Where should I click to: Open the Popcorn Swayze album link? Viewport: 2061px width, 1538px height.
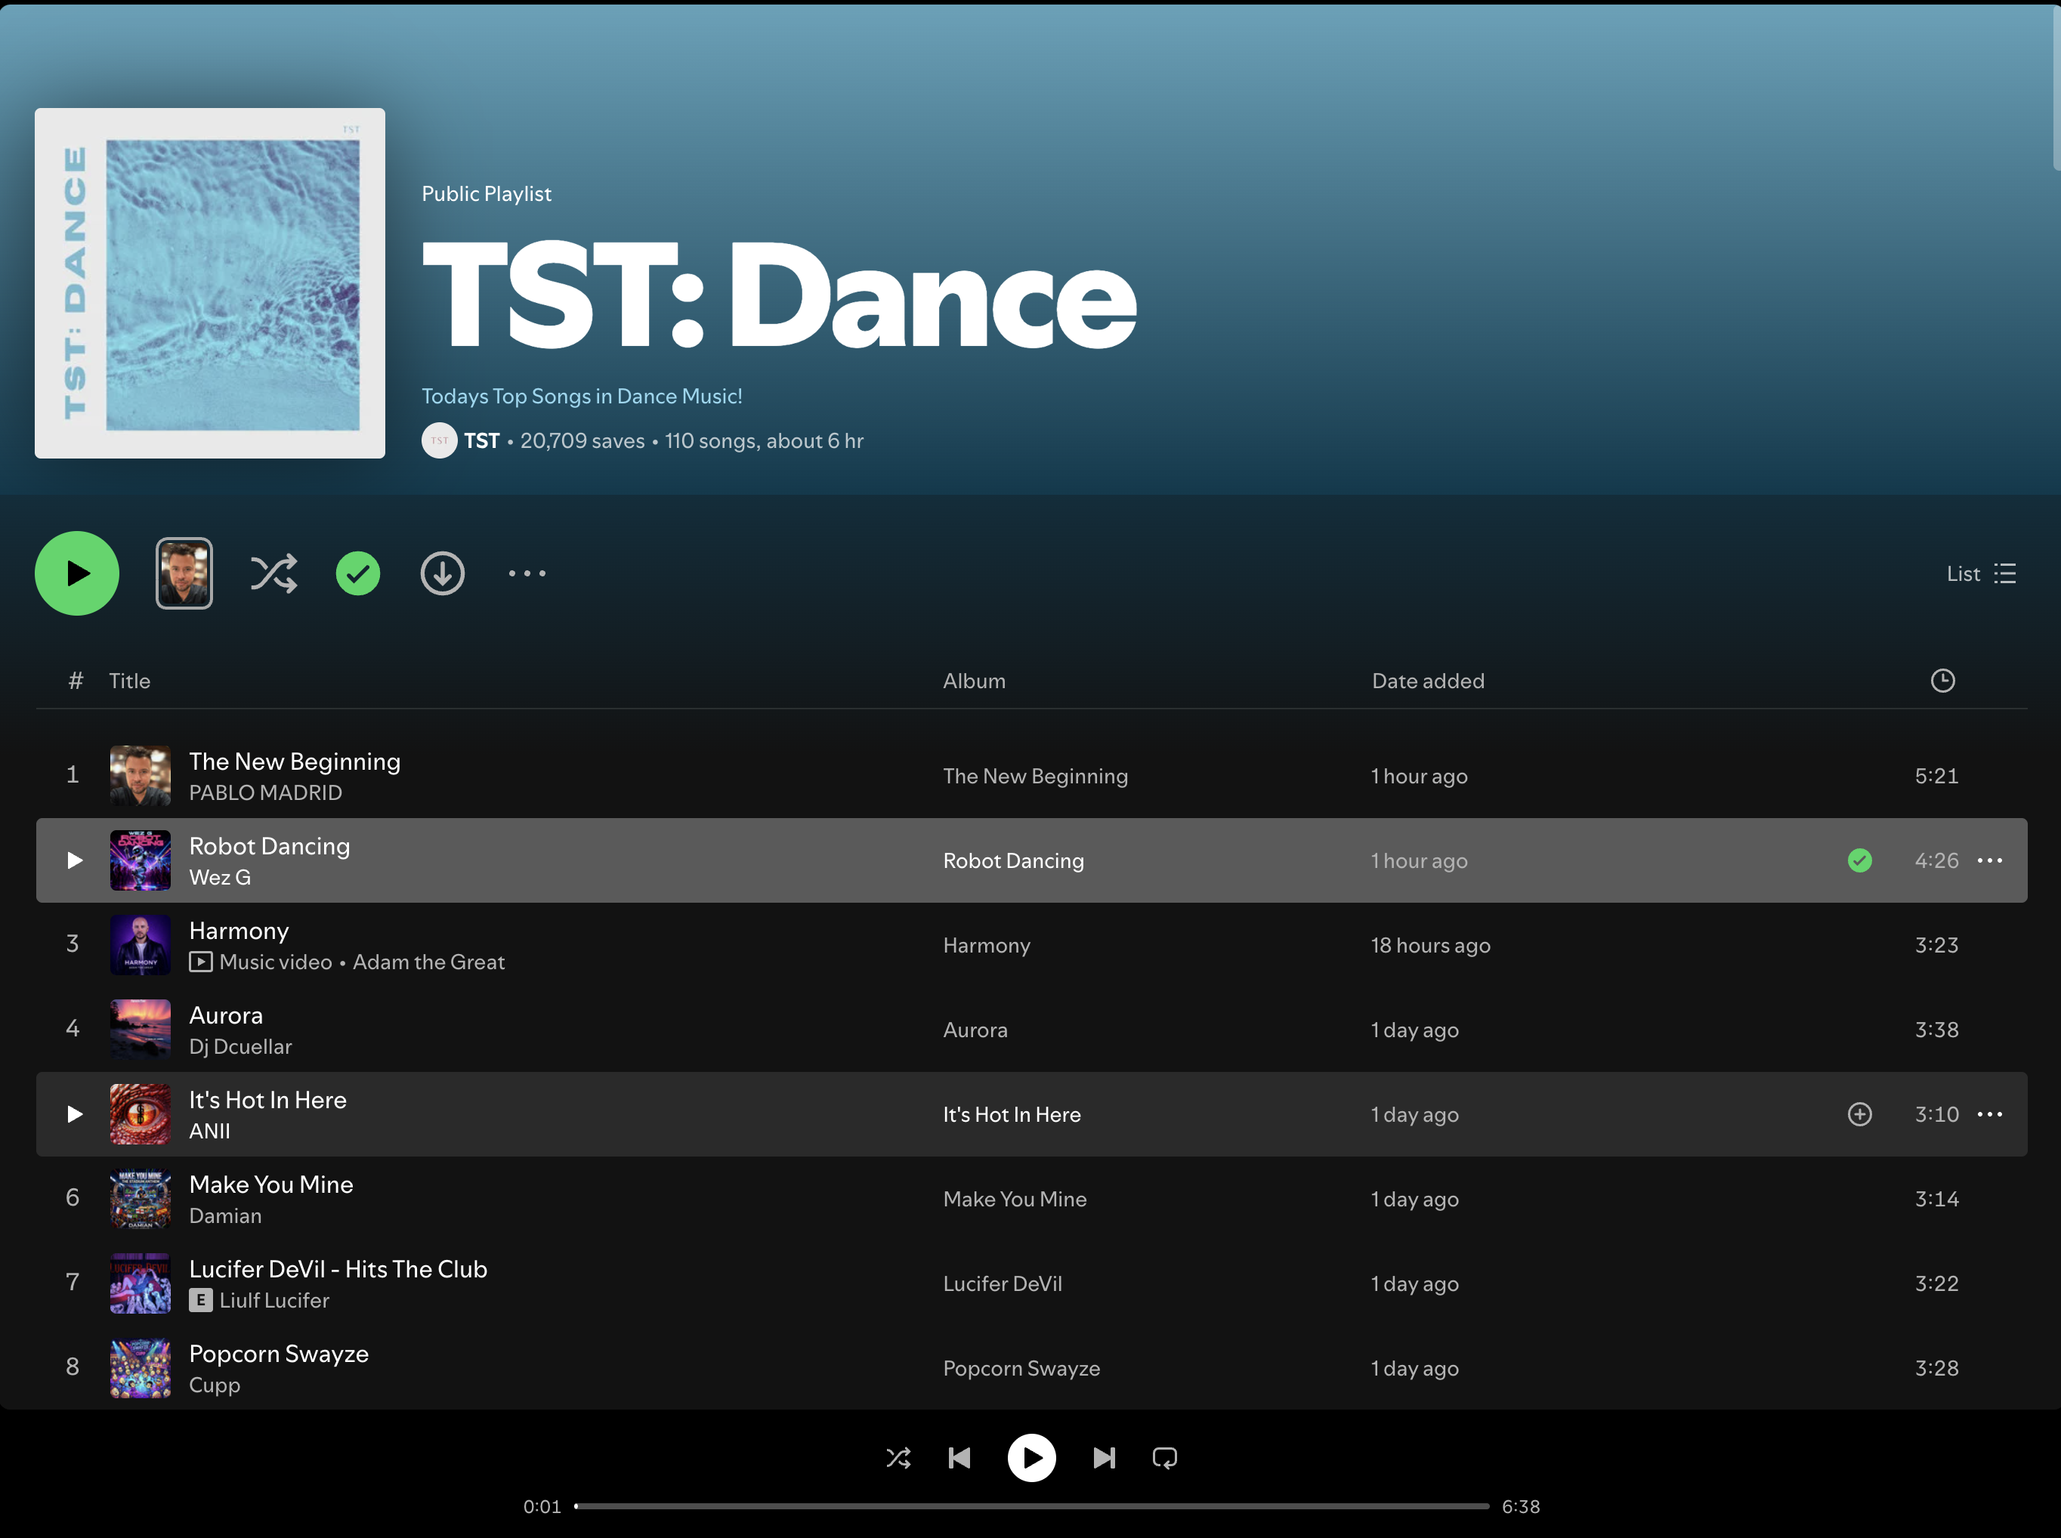pyautogui.click(x=1021, y=1369)
